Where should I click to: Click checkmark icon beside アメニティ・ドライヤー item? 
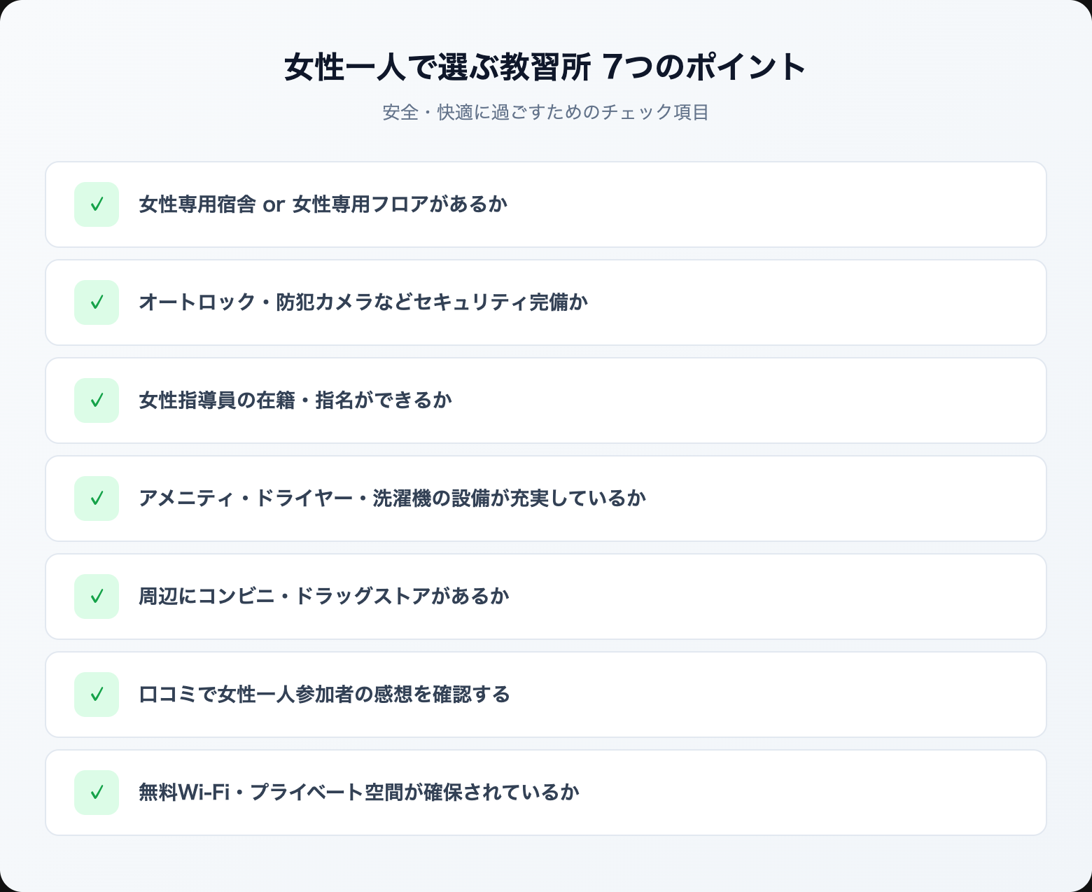click(x=97, y=499)
